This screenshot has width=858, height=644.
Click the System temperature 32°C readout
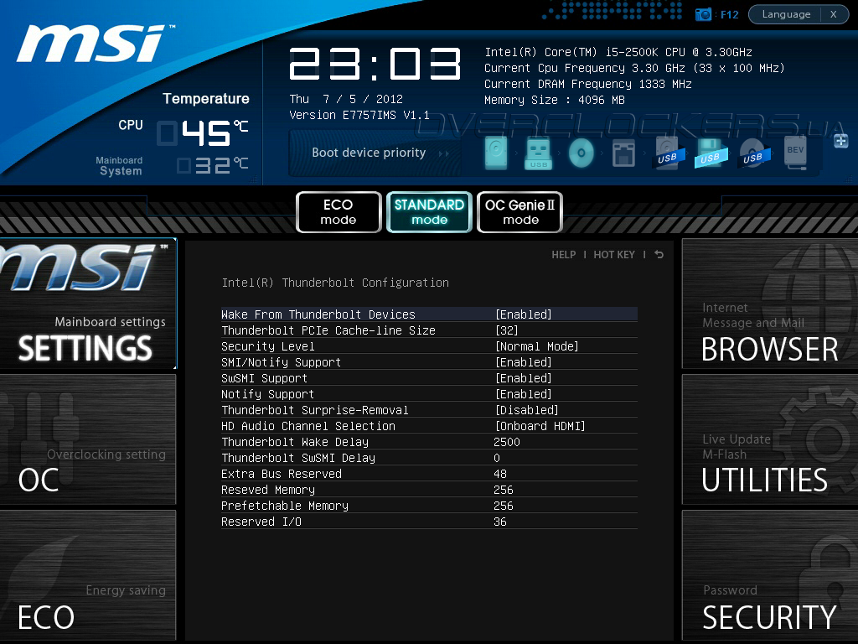pos(213,165)
